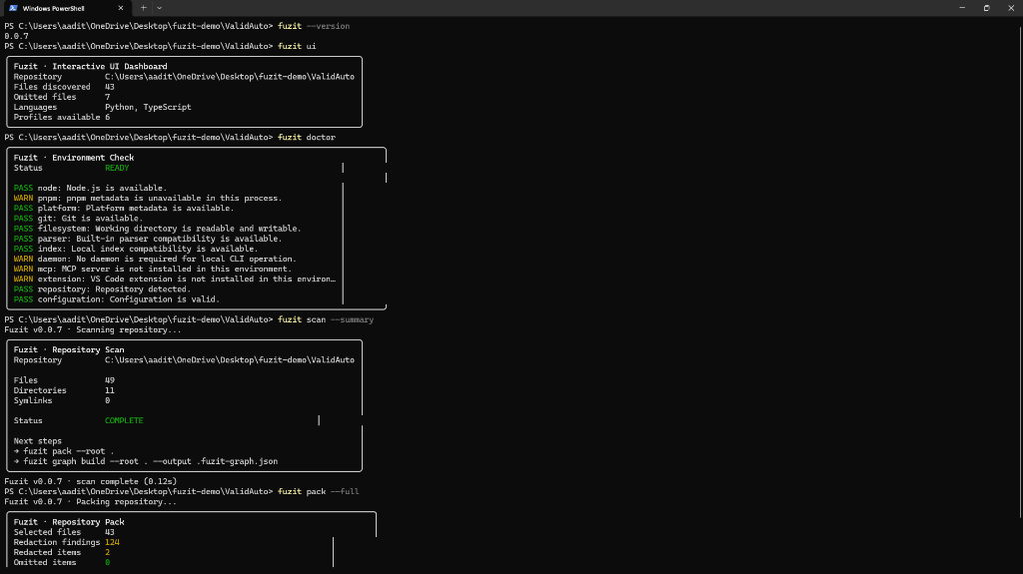Click the 'Next steps' label
The image size is (1023, 574).
(37, 441)
